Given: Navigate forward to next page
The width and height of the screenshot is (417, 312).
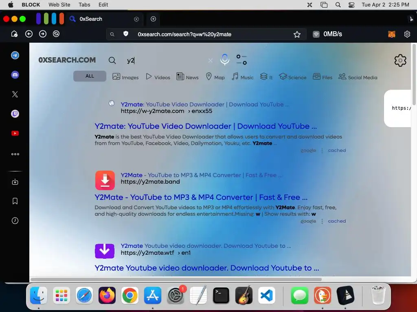Looking at the screenshot, I should [42, 34].
